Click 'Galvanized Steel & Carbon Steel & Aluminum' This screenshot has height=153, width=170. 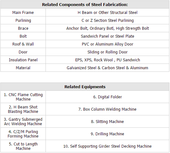click(107, 68)
